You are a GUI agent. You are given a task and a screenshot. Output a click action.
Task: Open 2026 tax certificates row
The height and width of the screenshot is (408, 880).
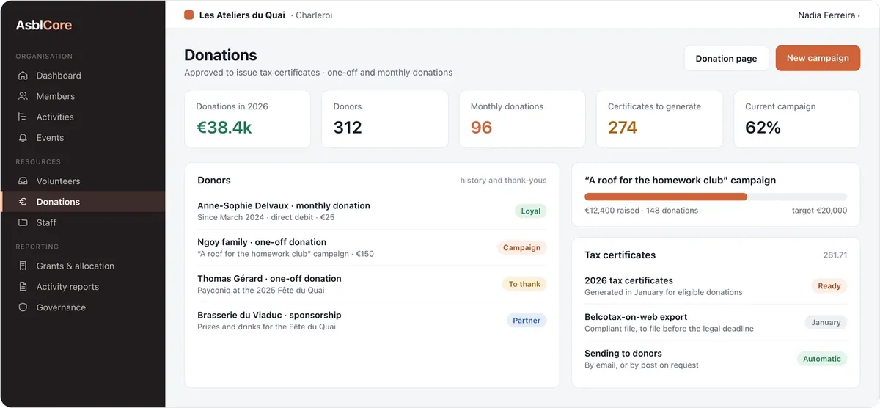pos(716,286)
